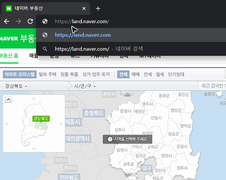Select the 매매 trade type filter
226x180 pixels.
135,74
